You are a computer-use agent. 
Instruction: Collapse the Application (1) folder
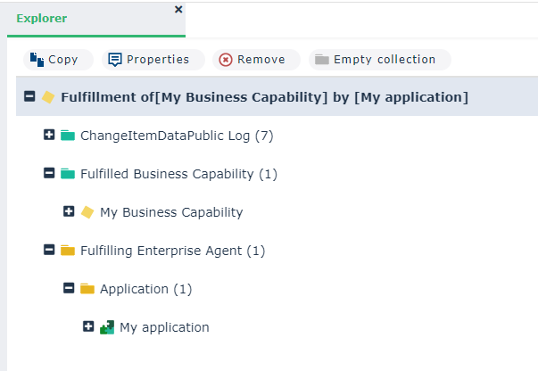[x=69, y=289]
